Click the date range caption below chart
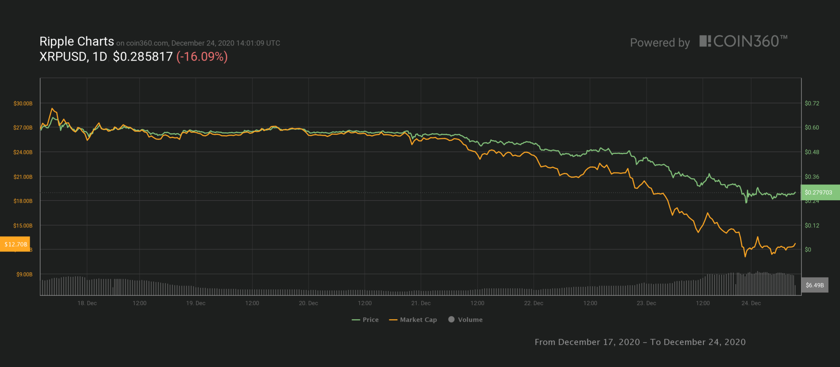The height and width of the screenshot is (367, 840). coord(640,342)
